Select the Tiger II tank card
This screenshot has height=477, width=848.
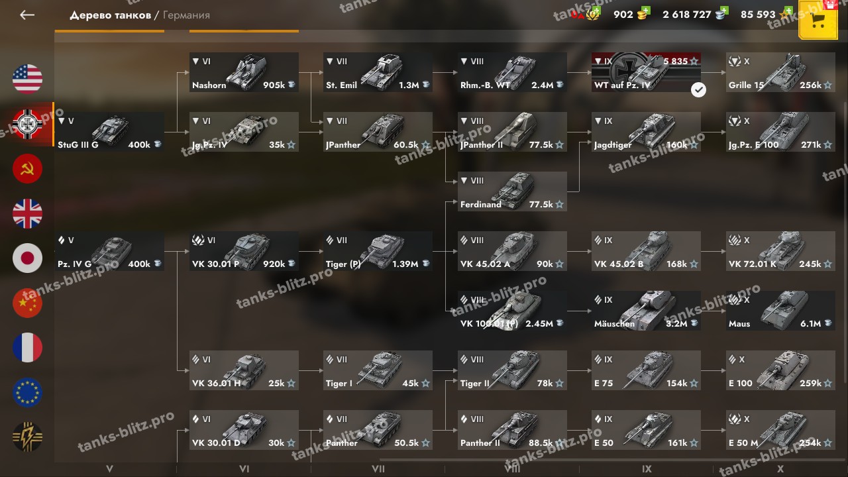pyautogui.click(x=512, y=370)
